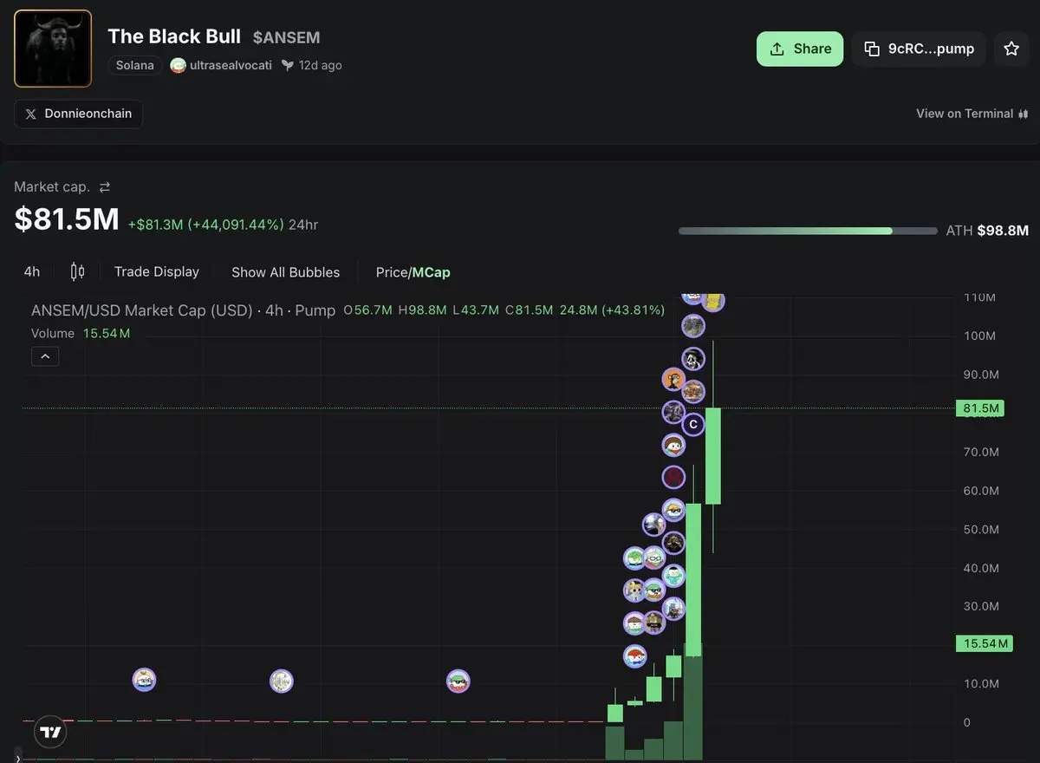Select Show All Bubbles
The width and height of the screenshot is (1040, 763).
click(x=285, y=272)
